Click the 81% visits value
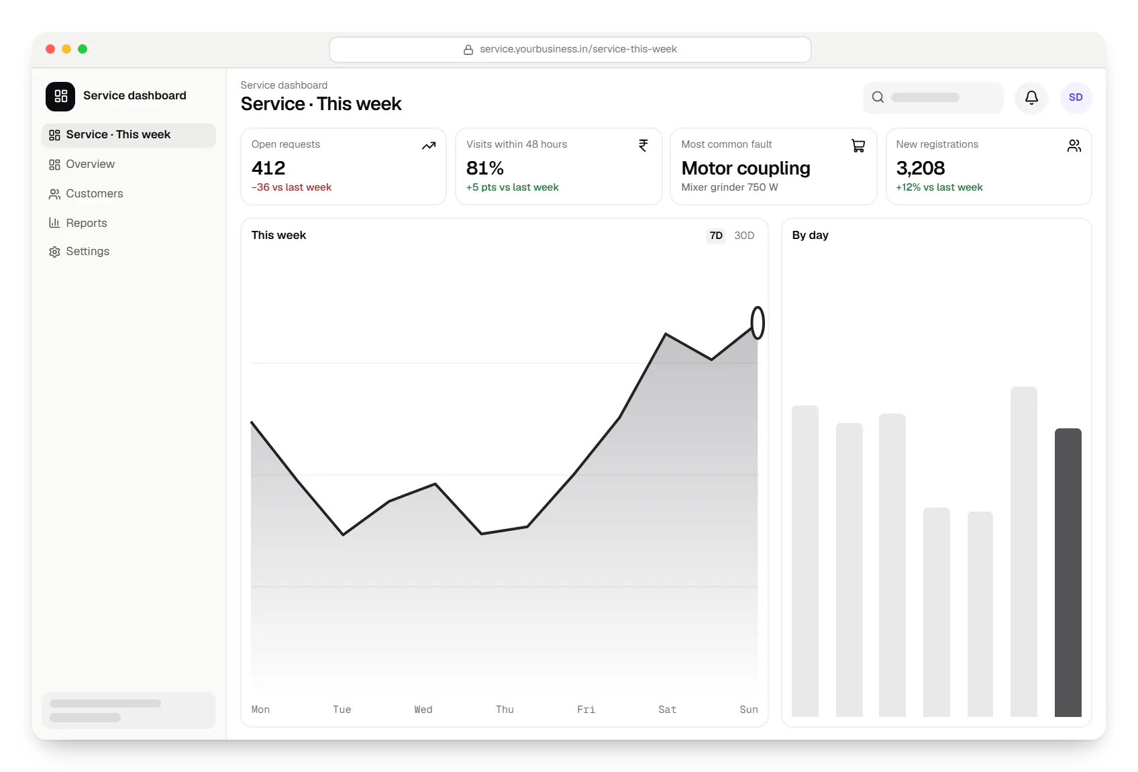Screen dimensions: 1138x772 tap(485, 168)
